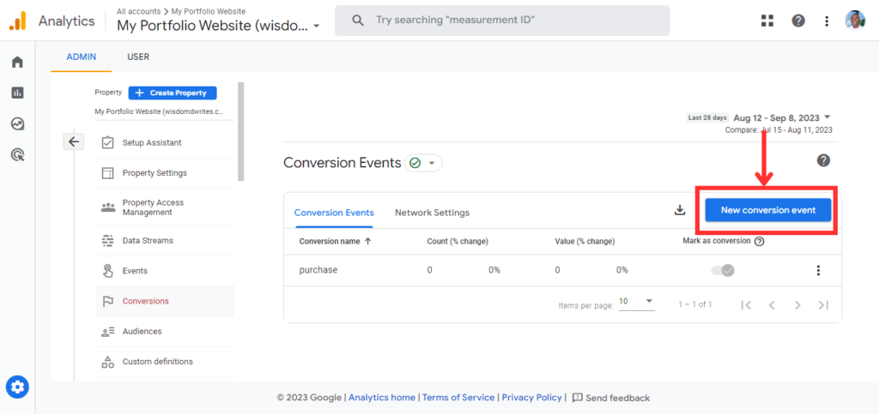Expand the Conversion Events status dropdown
879x414 pixels.
(x=423, y=163)
